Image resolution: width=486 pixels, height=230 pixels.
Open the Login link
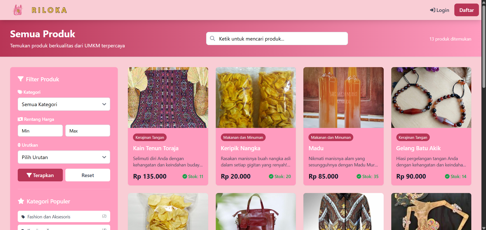[x=439, y=10]
